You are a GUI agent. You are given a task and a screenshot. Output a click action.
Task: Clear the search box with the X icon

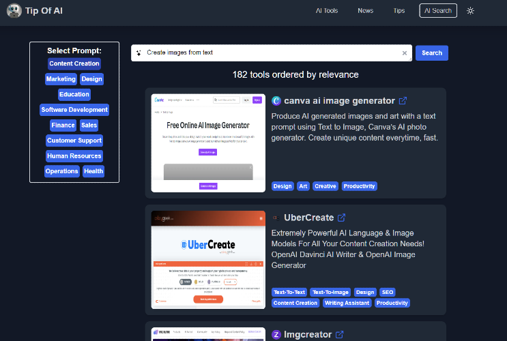(x=404, y=53)
